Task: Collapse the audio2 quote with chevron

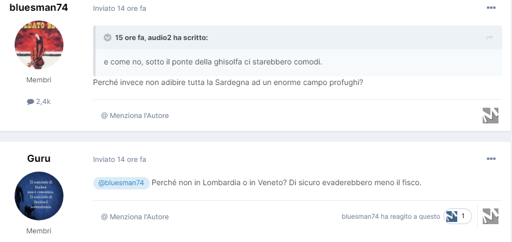Action: click(x=108, y=38)
